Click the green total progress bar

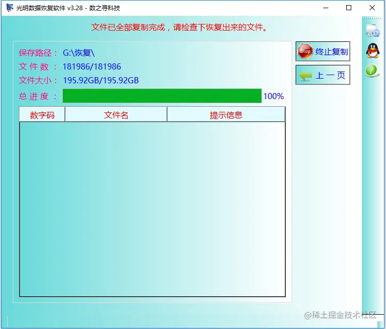pyautogui.click(x=162, y=96)
